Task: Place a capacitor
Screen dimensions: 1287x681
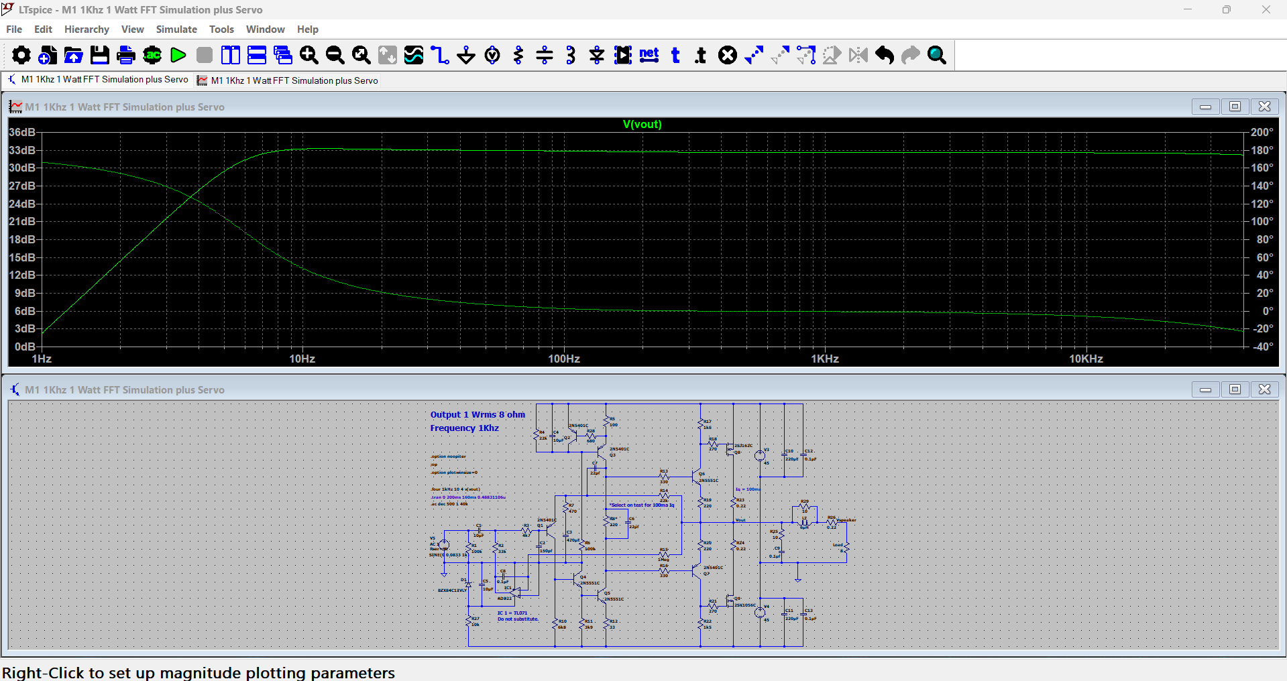Action: click(545, 55)
